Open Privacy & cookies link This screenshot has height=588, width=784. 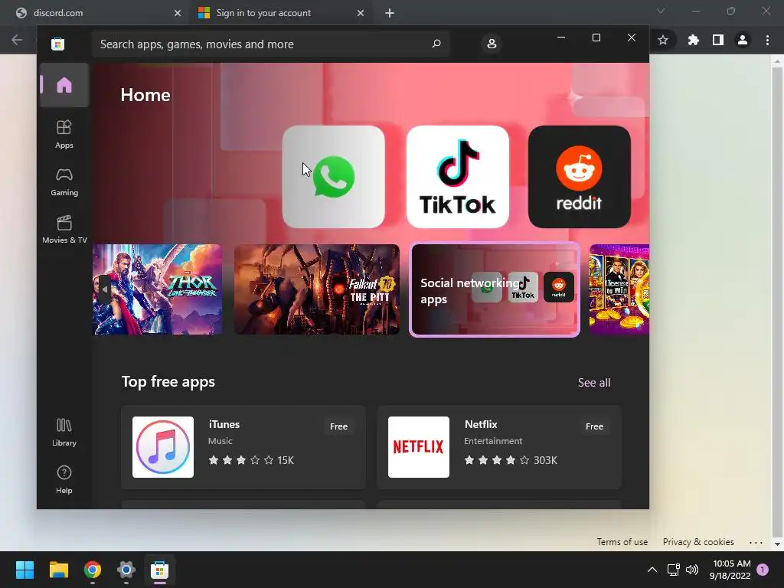[x=698, y=542]
